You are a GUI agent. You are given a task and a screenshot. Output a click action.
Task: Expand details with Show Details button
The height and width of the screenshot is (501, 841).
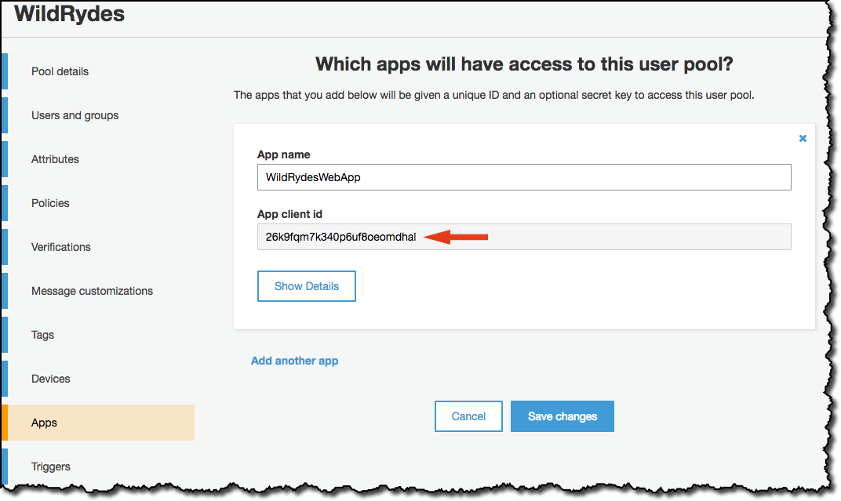coord(306,286)
